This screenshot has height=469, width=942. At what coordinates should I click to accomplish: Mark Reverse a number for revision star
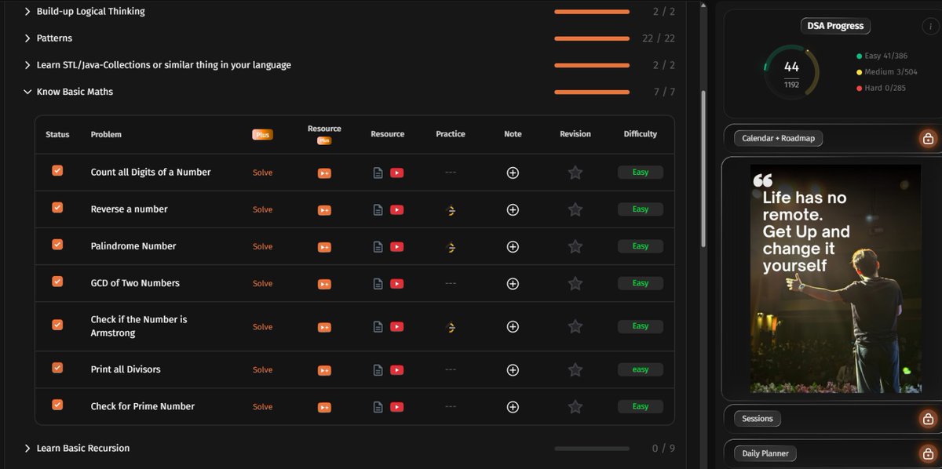(575, 209)
